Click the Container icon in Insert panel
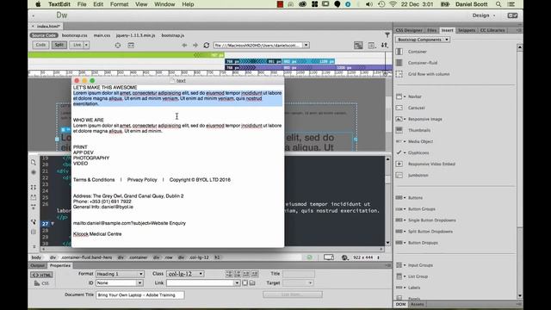Screen dimensions: 551x310 click(399, 52)
